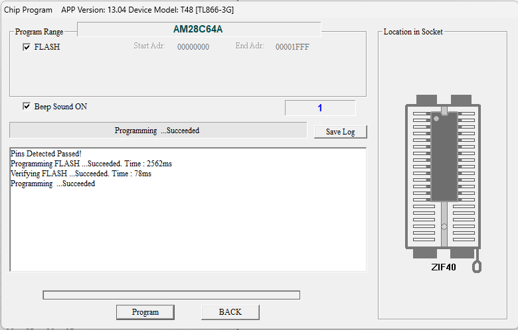Select the 'Verifying FLASH ...Succeeded' log line

tap(81, 174)
